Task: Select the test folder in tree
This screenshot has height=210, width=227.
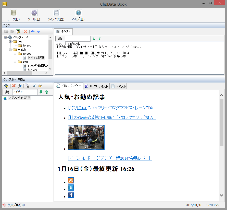Action: pos(21,41)
